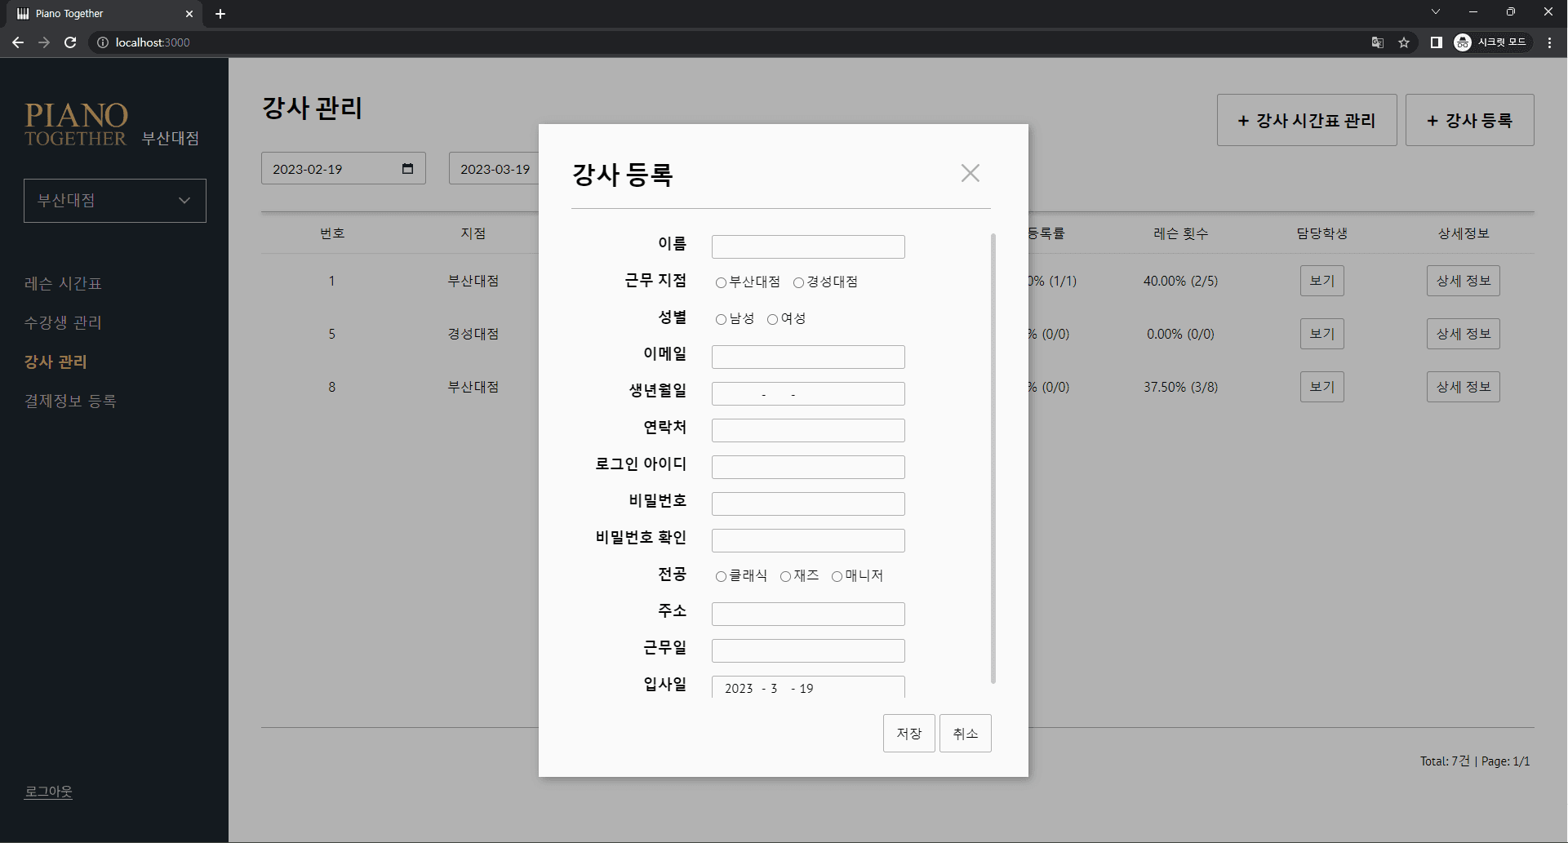
Task: Focus the 연락처 input field
Action: tap(808, 430)
